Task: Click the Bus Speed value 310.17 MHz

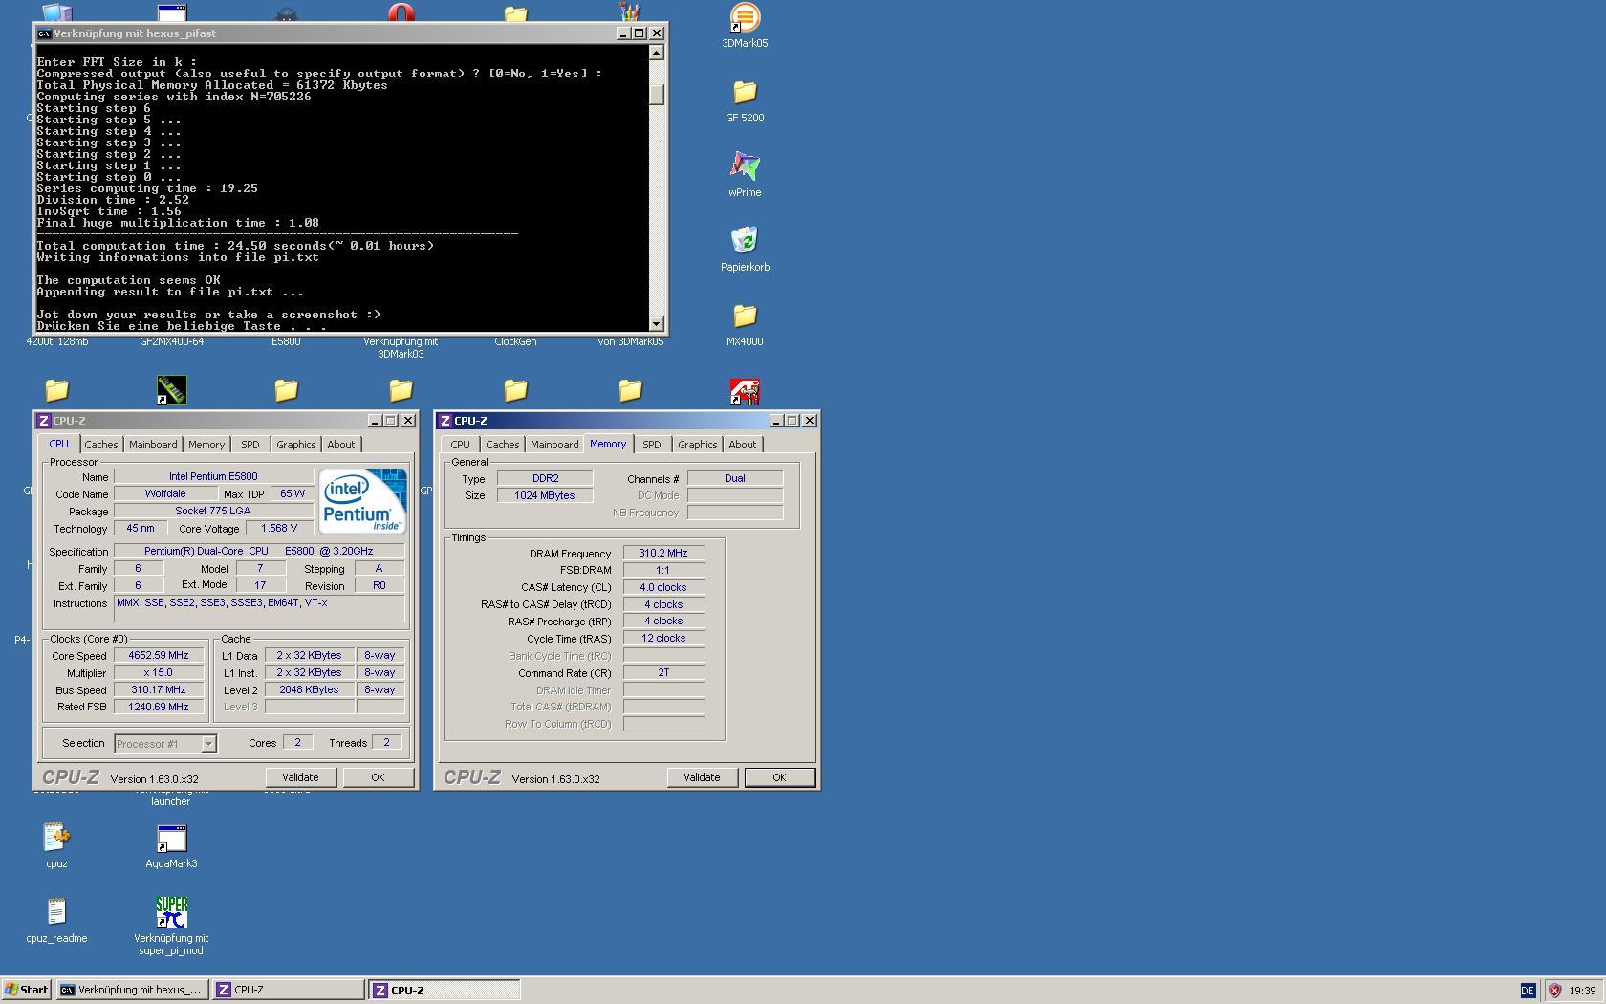Action: click(159, 690)
